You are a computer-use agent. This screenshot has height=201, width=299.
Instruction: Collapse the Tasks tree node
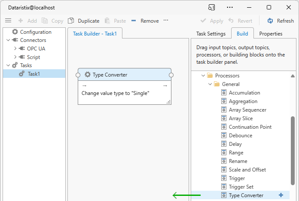(x=8, y=65)
